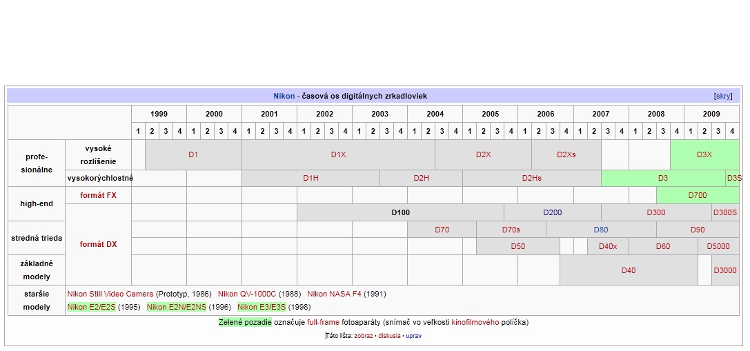Open the D70 camera link
Screen dimensions: 750x351
click(x=442, y=230)
